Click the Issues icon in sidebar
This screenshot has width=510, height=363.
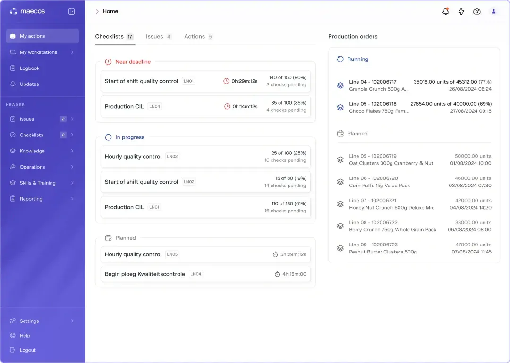[x=13, y=119]
